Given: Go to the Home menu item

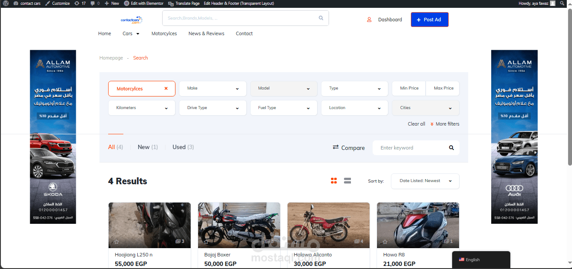Looking at the screenshot, I should tap(105, 33).
